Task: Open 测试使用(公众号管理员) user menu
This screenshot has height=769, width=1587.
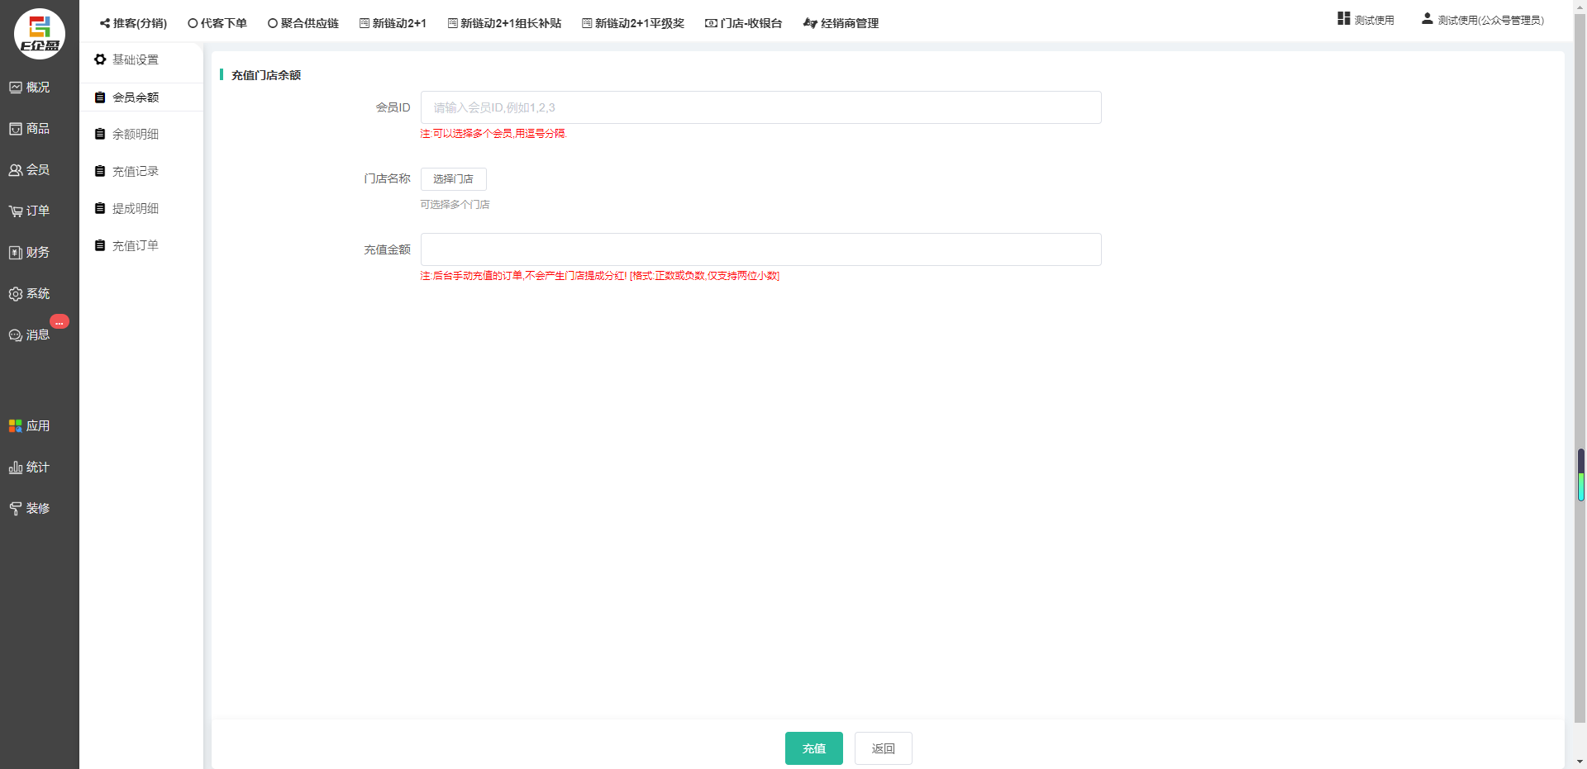Action: click(x=1482, y=20)
